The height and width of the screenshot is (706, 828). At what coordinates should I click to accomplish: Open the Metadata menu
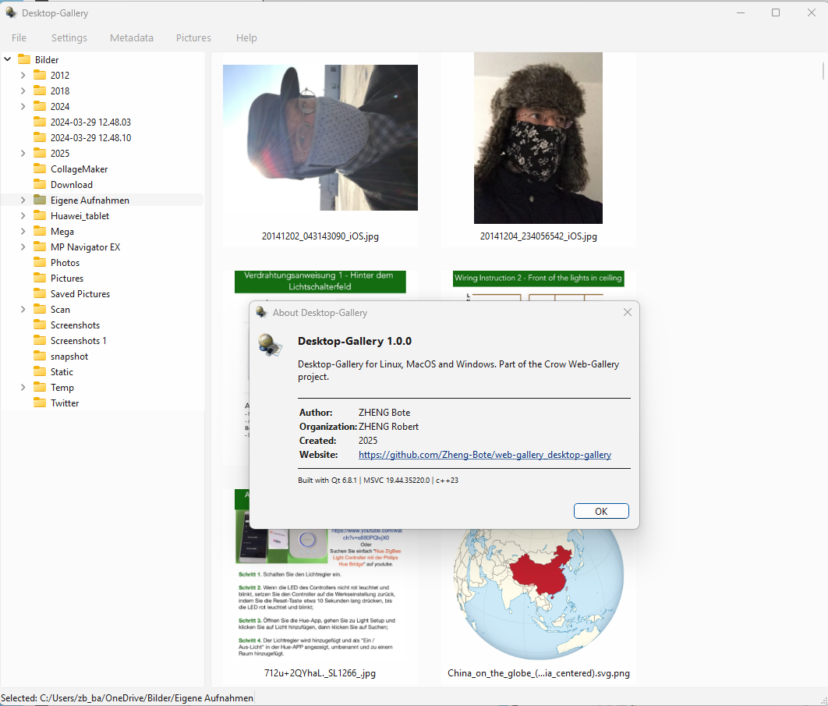pyautogui.click(x=132, y=37)
